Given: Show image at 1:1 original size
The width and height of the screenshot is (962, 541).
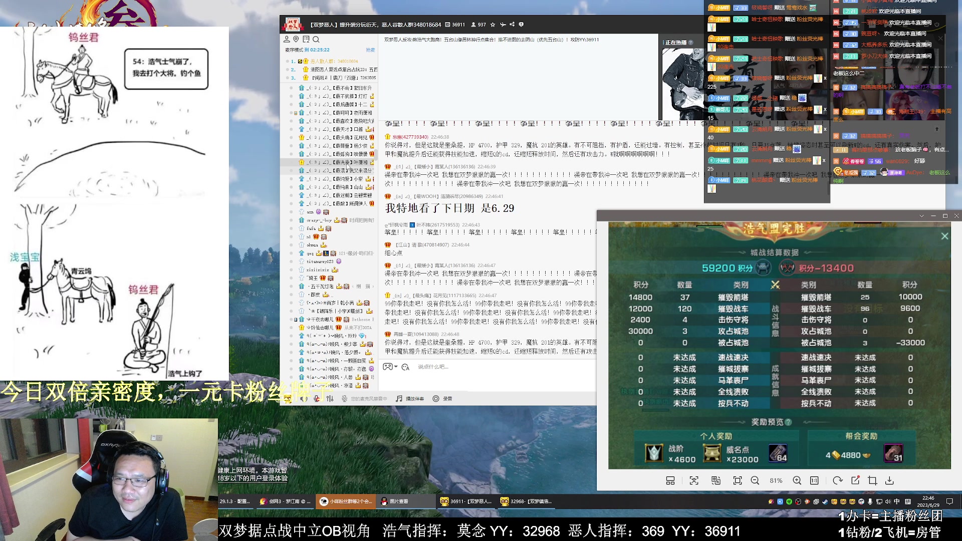Looking at the screenshot, I should (815, 481).
